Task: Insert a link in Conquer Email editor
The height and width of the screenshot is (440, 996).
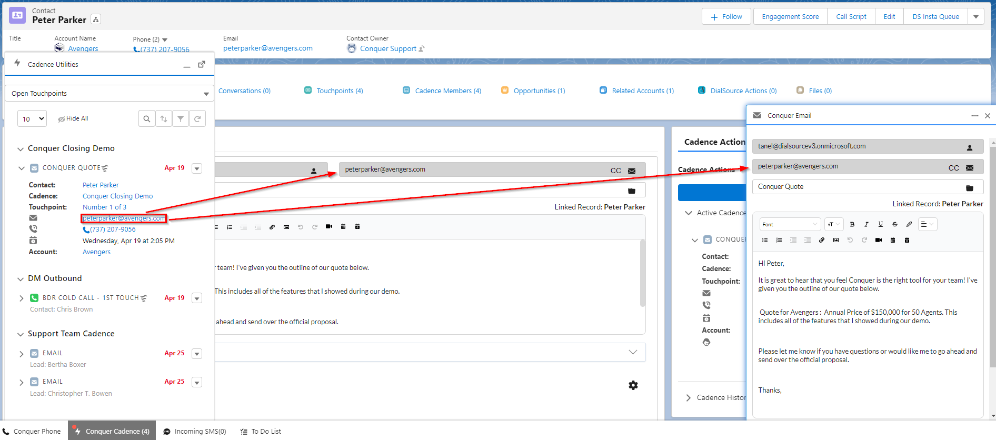Action: tap(822, 240)
